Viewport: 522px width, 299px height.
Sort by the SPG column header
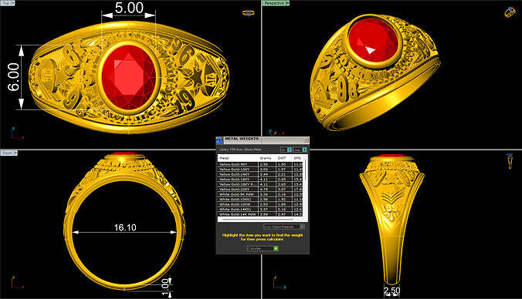[x=298, y=158]
